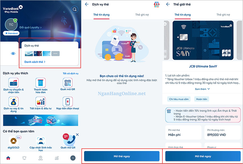243x164 pixels.
Task: Tap the JCB Ultimate SaviY title
Action: 203,66
